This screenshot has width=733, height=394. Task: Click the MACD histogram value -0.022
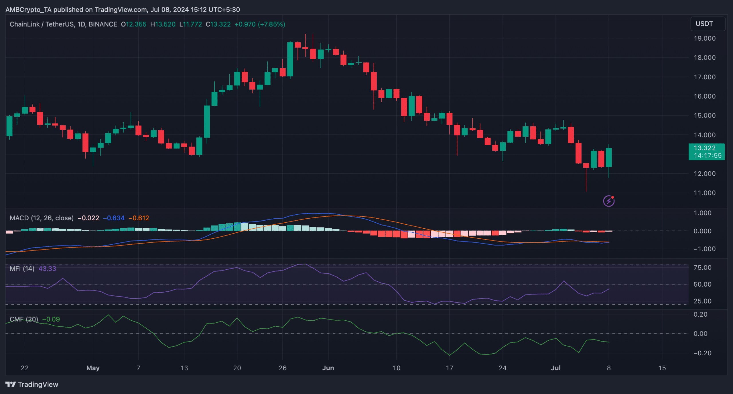pyautogui.click(x=88, y=218)
